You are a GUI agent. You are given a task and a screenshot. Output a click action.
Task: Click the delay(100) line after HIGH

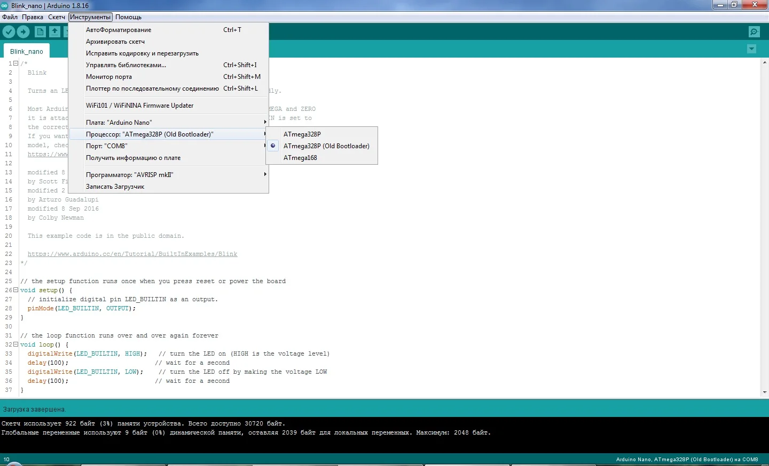[48, 363]
